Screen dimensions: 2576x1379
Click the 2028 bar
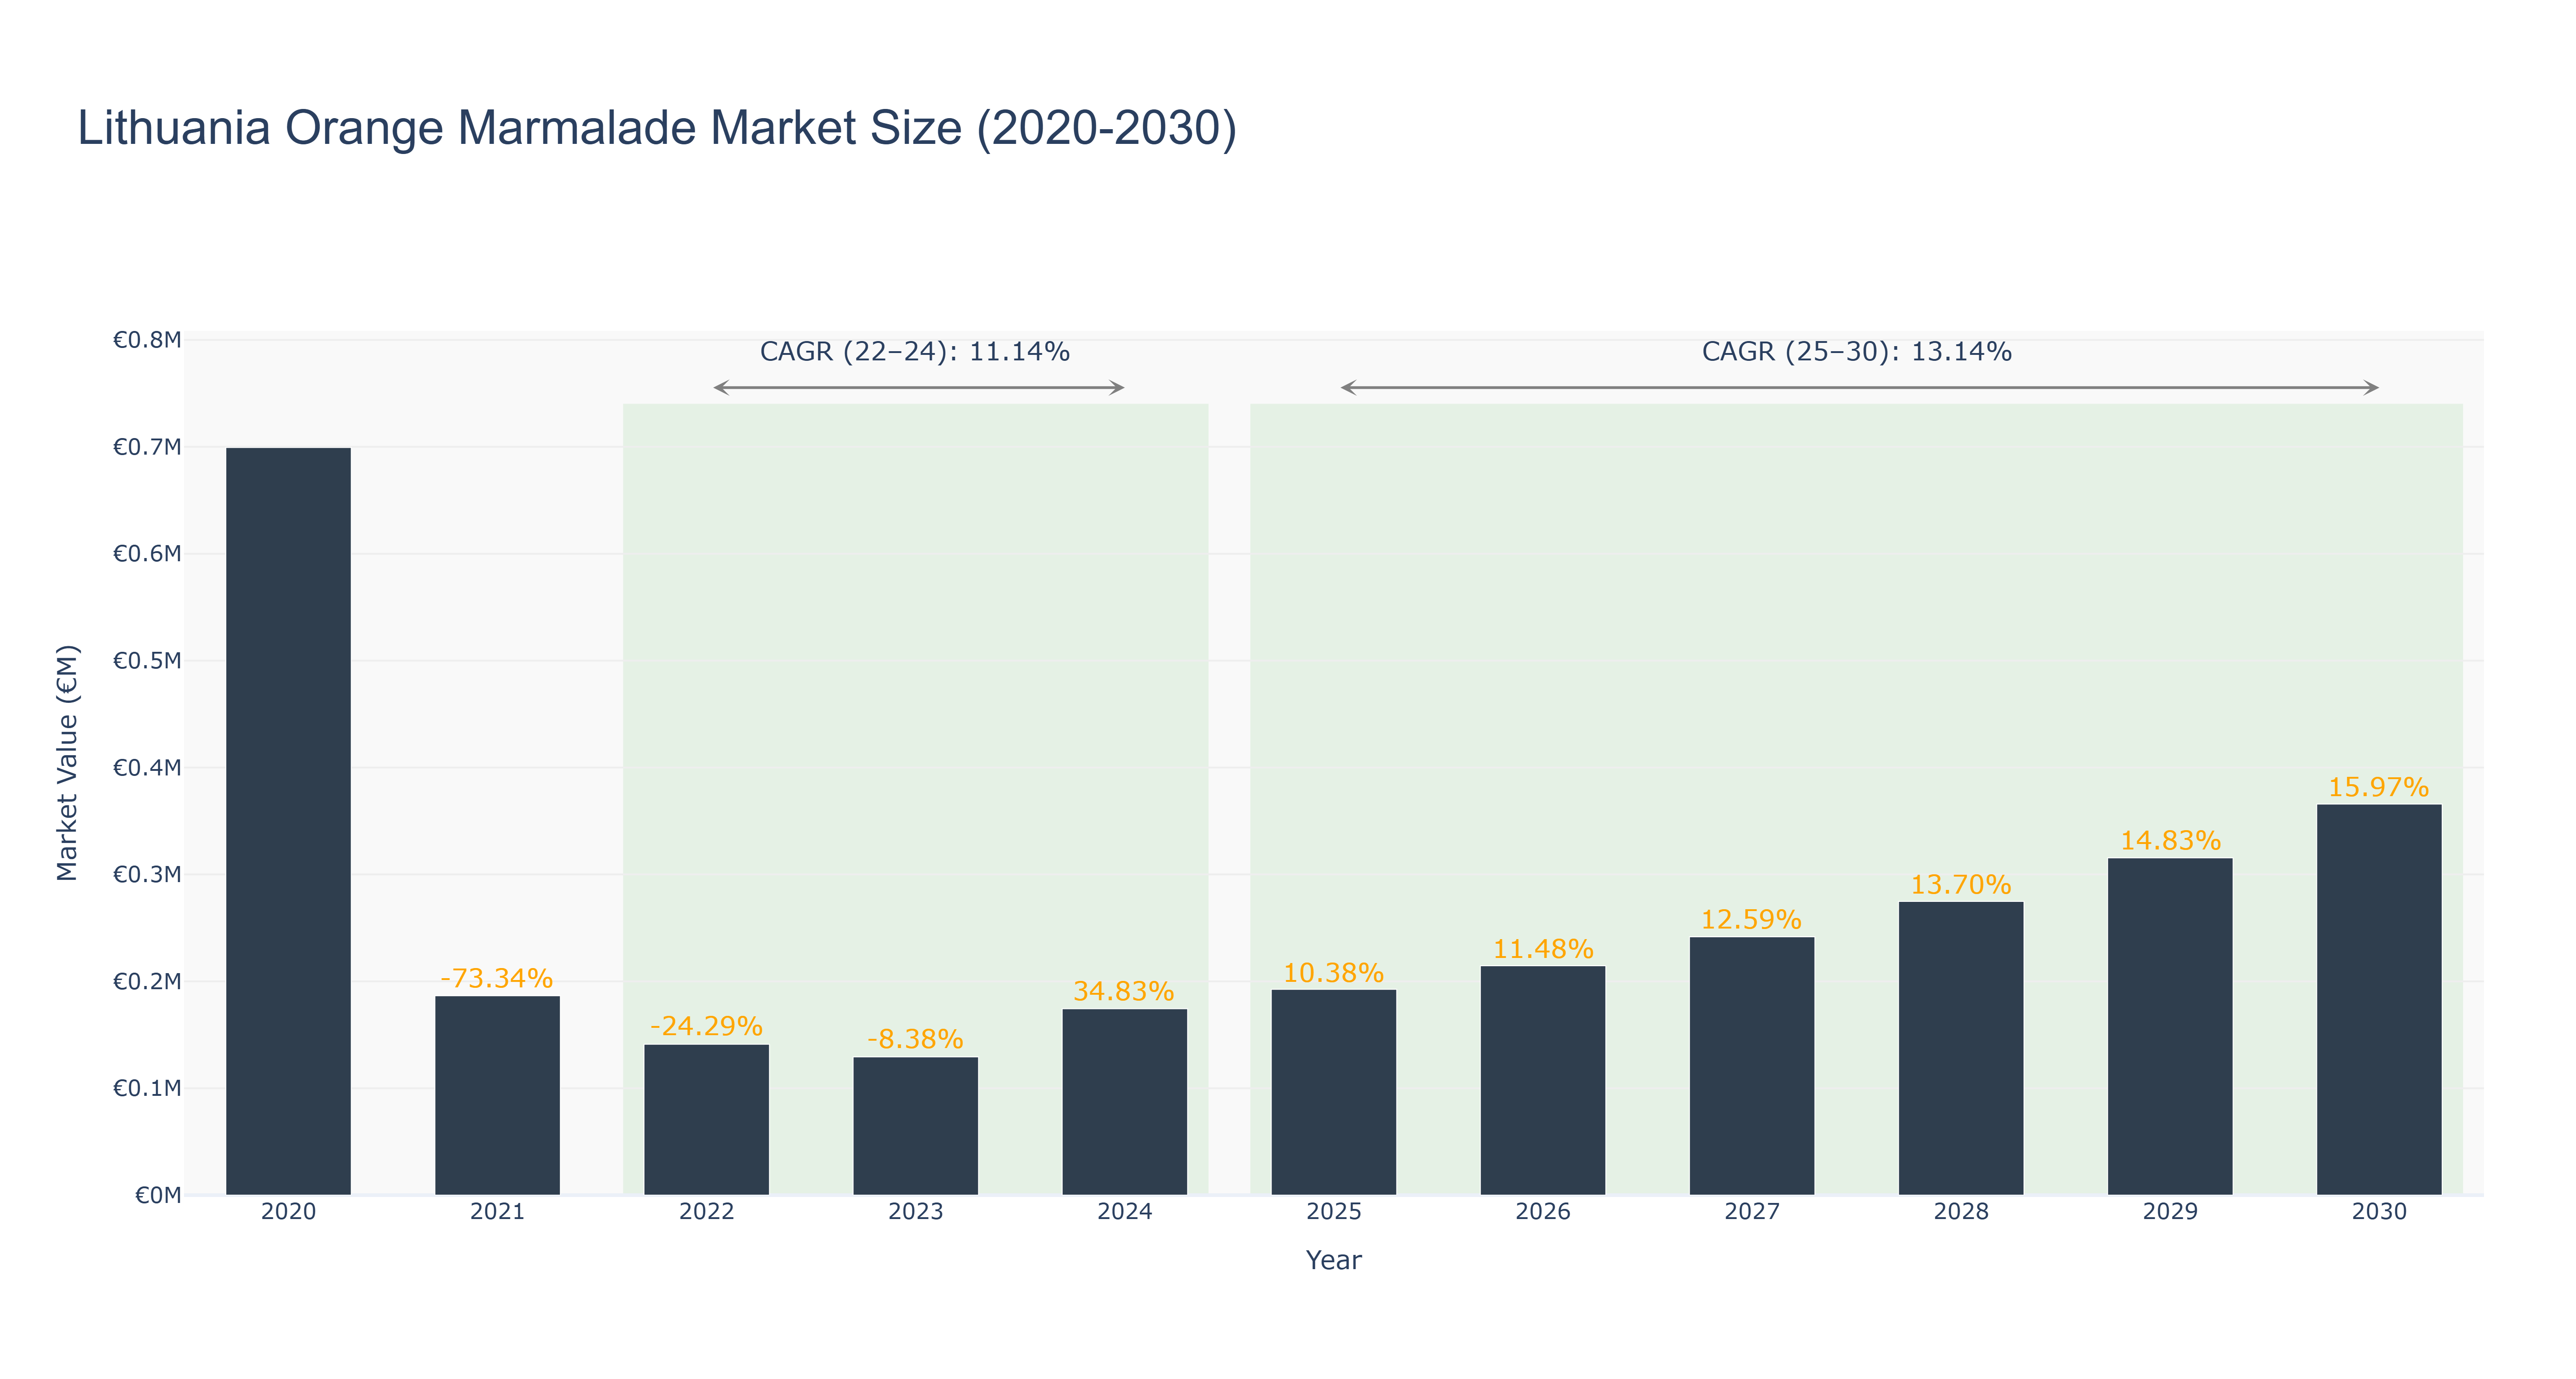coord(1960,1048)
